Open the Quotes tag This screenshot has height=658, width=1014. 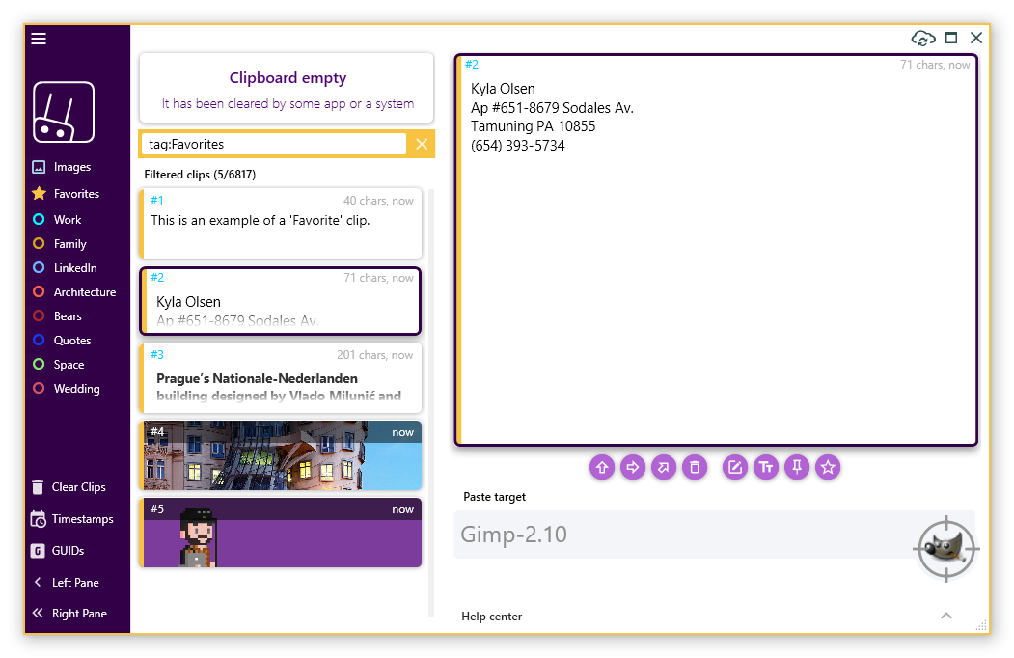tap(62, 341)
